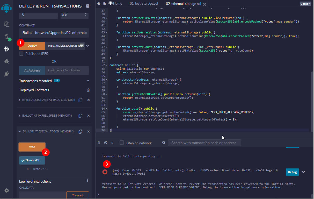This screenshot has height=199, width=314.
Task: Open the Plugin manager plug icon
Action: 7,74
